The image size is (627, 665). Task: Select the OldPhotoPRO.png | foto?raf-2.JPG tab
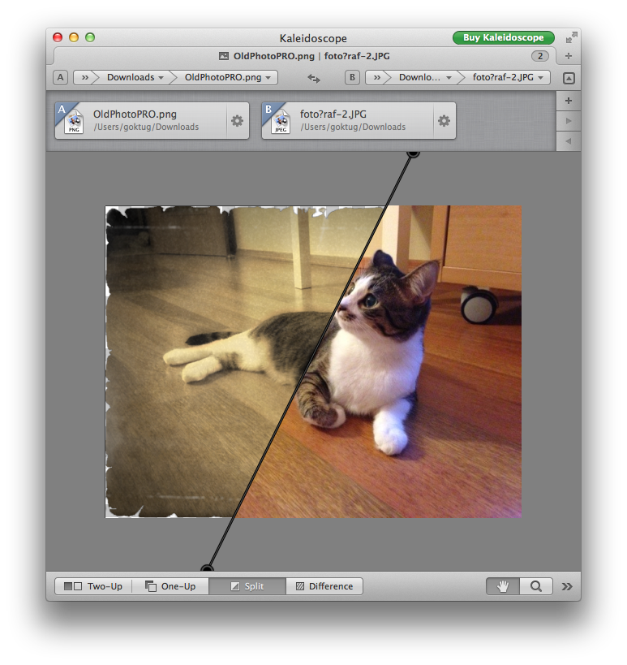tap(296, 56)
